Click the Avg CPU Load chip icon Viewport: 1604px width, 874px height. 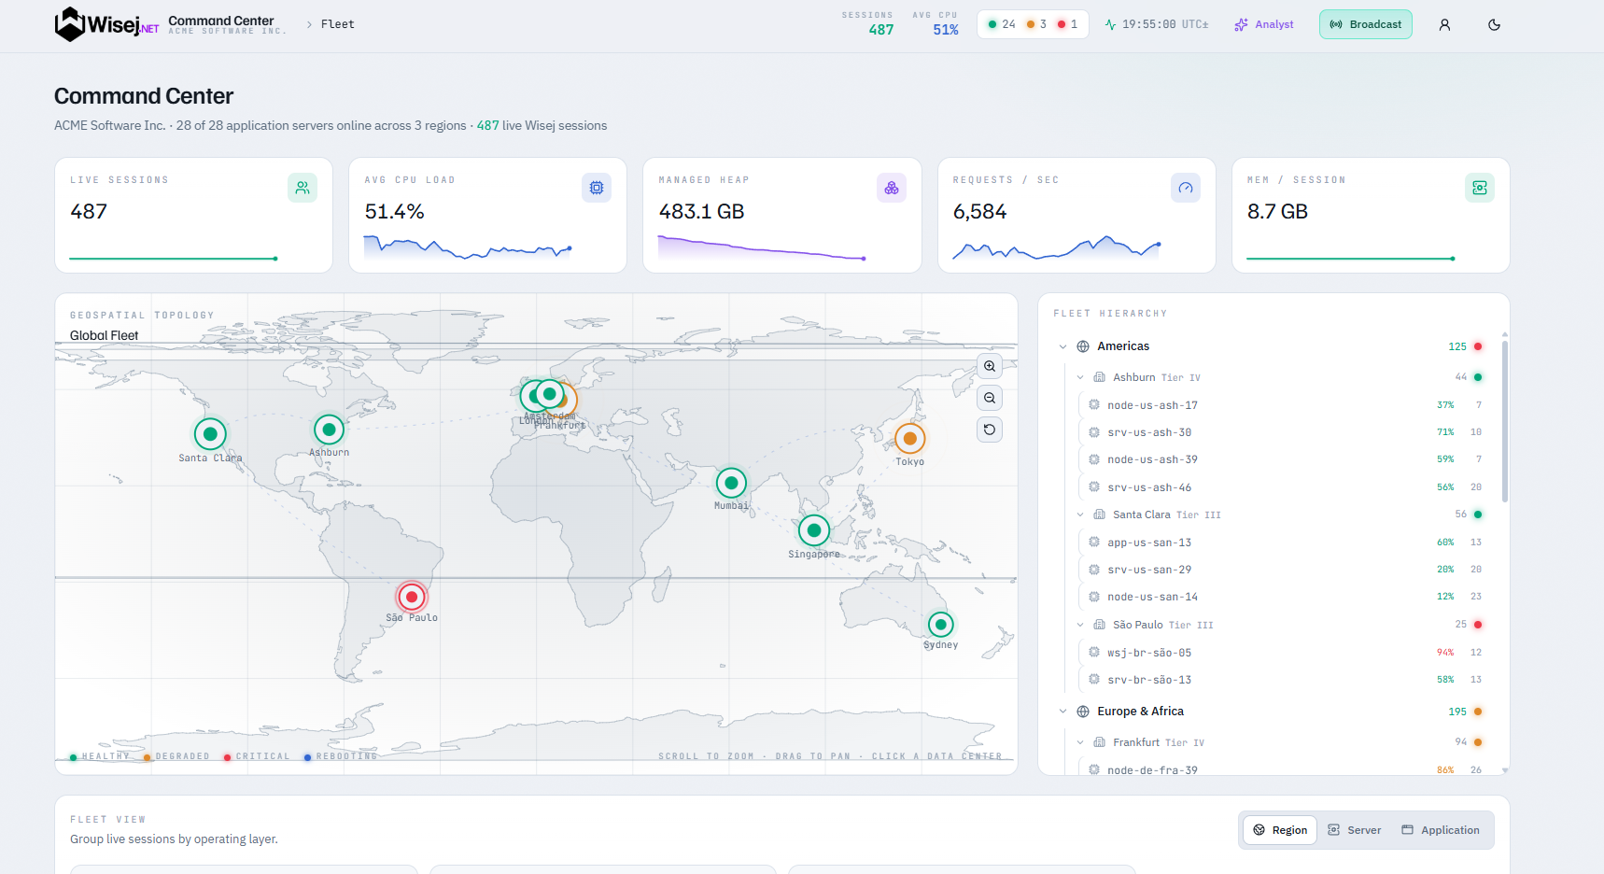[597, 188]
